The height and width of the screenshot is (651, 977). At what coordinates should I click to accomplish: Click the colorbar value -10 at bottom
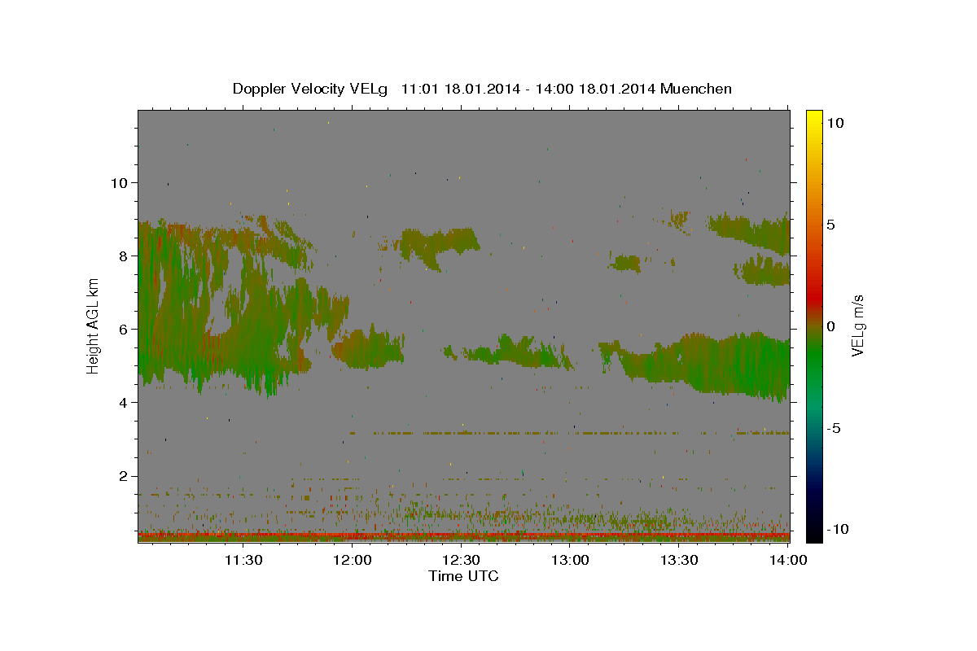pyautogui.click(x=836, y=529)
